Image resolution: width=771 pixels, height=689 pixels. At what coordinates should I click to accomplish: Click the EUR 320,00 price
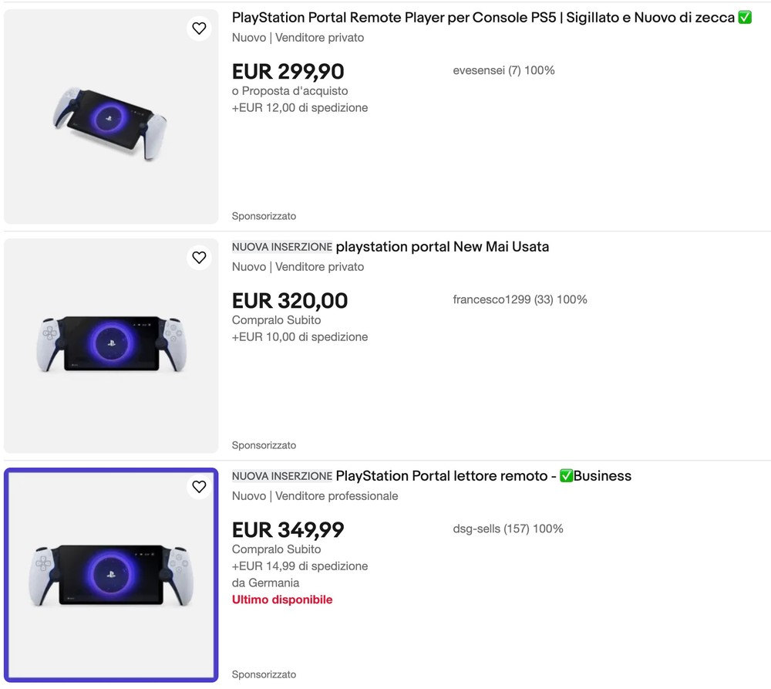tap(289, 301)
